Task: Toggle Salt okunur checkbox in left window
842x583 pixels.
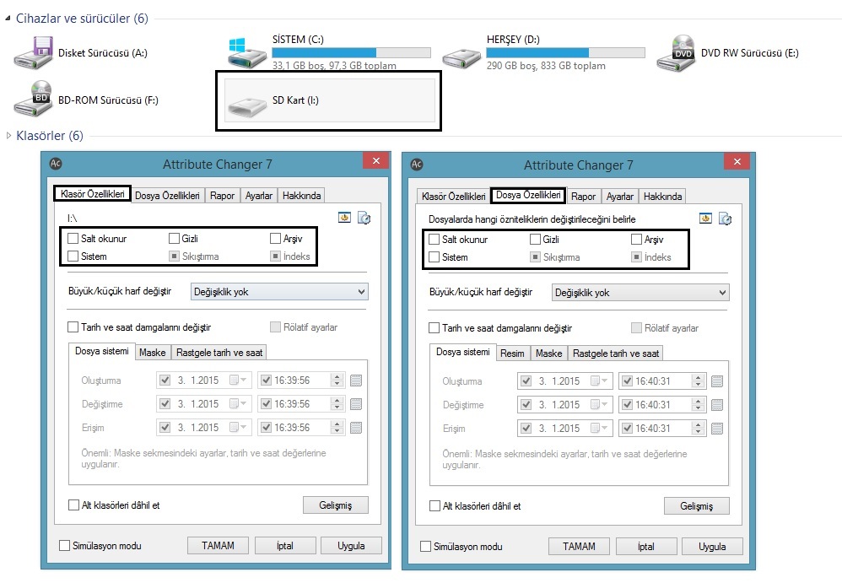Action: (x=73, y=239)
